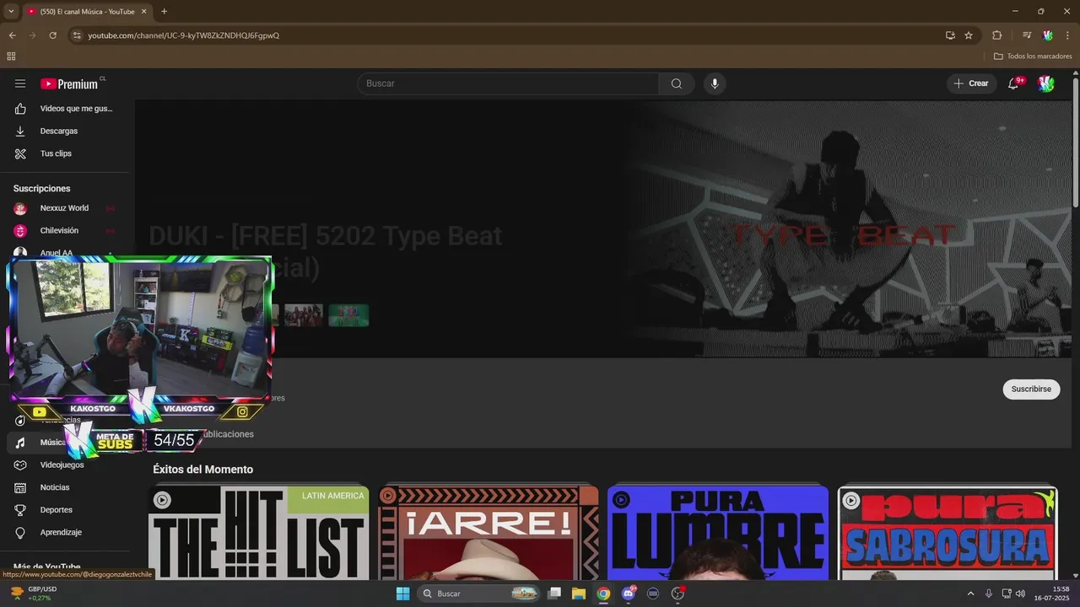Open the YouTube hamburger guide menu
Image resolution: width=1080 pixels, height=607 pixels.
[x=20, y=83]
